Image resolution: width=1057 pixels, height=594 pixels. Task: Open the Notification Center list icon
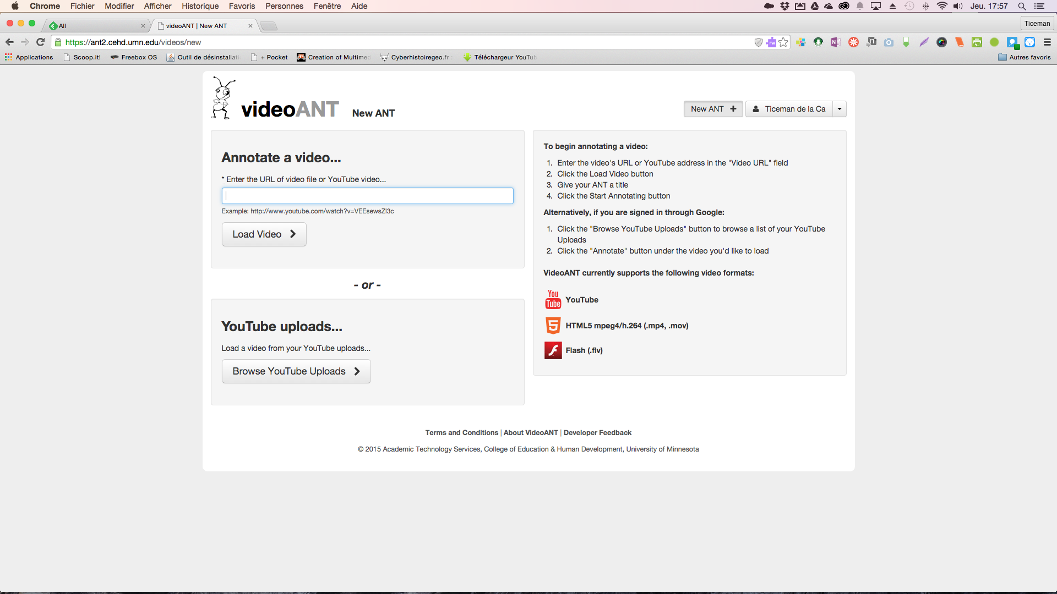(x=1039, y=6)
